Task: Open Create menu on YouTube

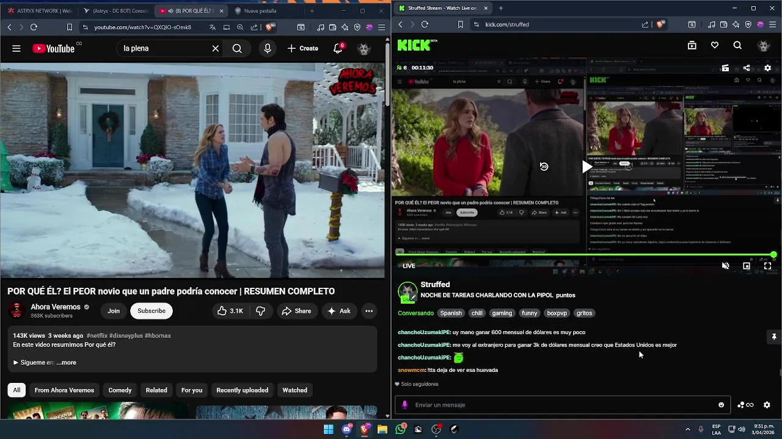Action: tap(303, 48)
